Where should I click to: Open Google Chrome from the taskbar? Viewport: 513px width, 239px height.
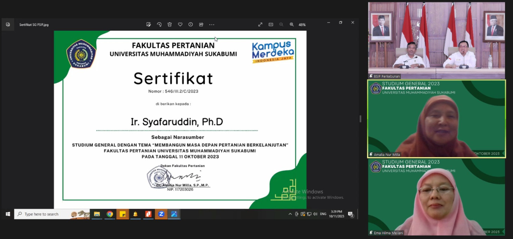coord(110,214)
